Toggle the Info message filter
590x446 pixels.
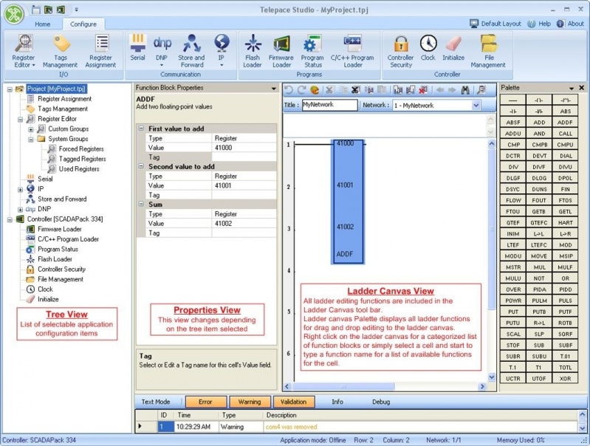click(337, 402)
